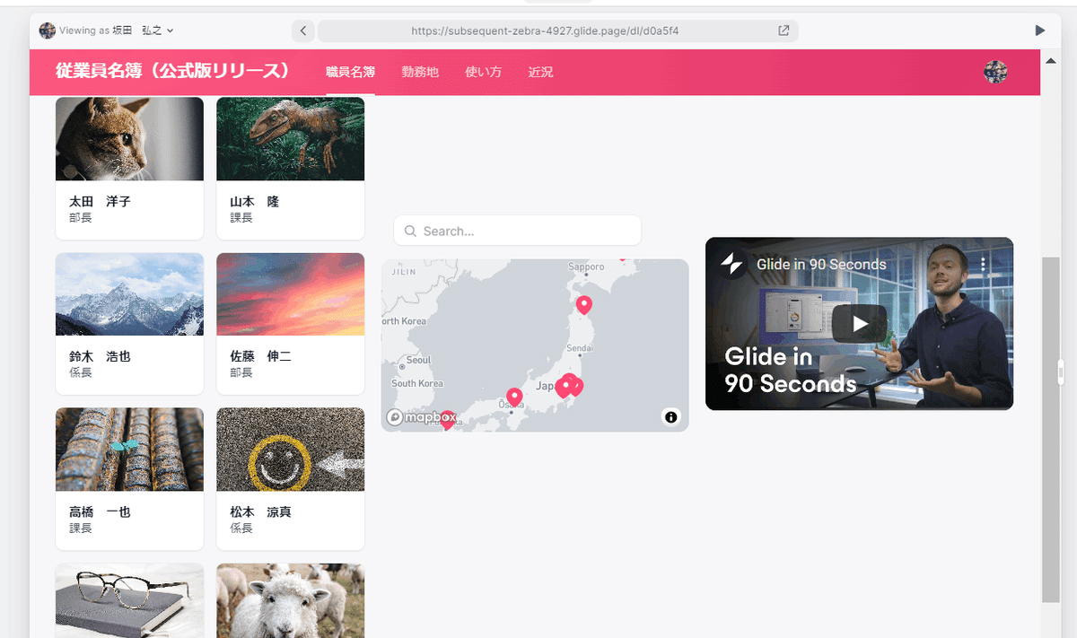This screenshot has height=638, width=1077.
Task: Open the sunset sky photo for 佐藤 伸二
Action: click(x=291, y=294)
